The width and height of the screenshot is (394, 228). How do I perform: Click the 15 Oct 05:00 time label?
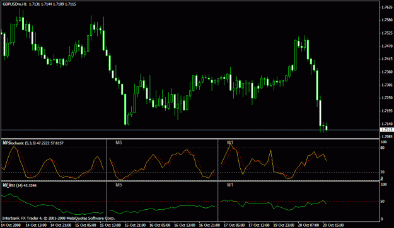tap(86, 225)
